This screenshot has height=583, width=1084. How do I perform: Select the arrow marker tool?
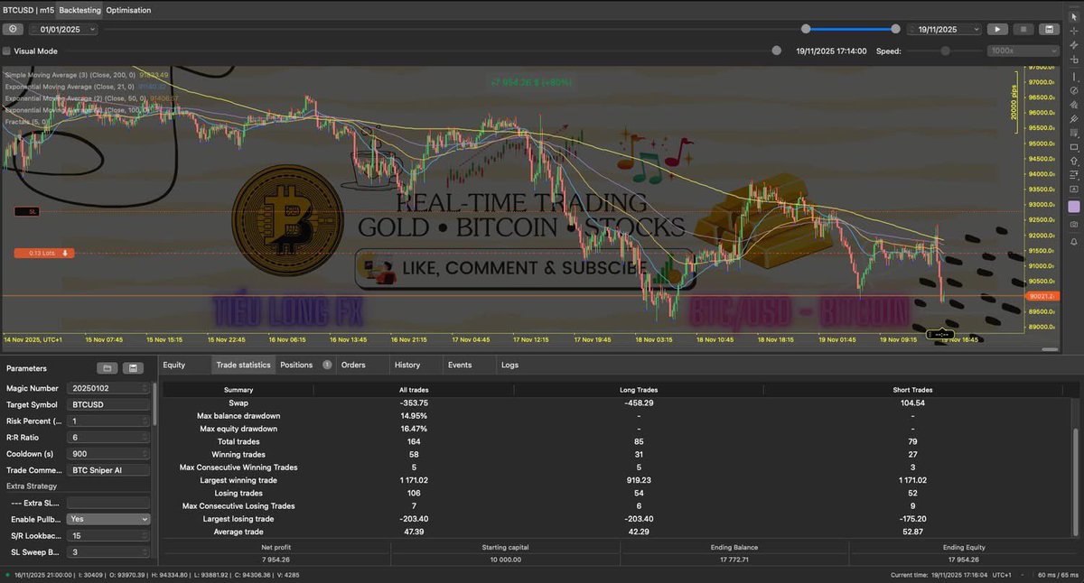tap(1073, 161)
